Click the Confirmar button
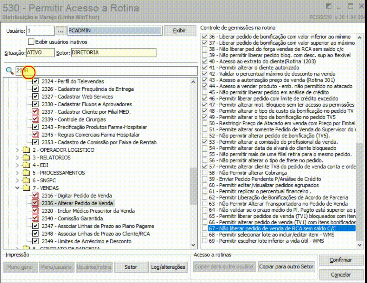 pos(341,260)
